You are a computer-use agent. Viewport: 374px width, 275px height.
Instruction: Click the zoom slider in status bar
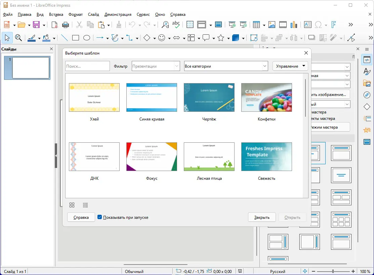(x=333, y=271)
